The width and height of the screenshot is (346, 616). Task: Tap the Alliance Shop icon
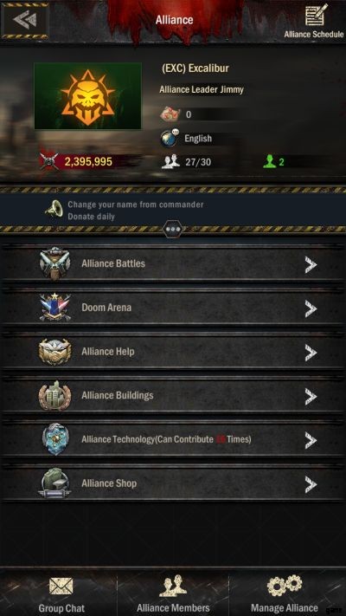click(x=54, y=483)
